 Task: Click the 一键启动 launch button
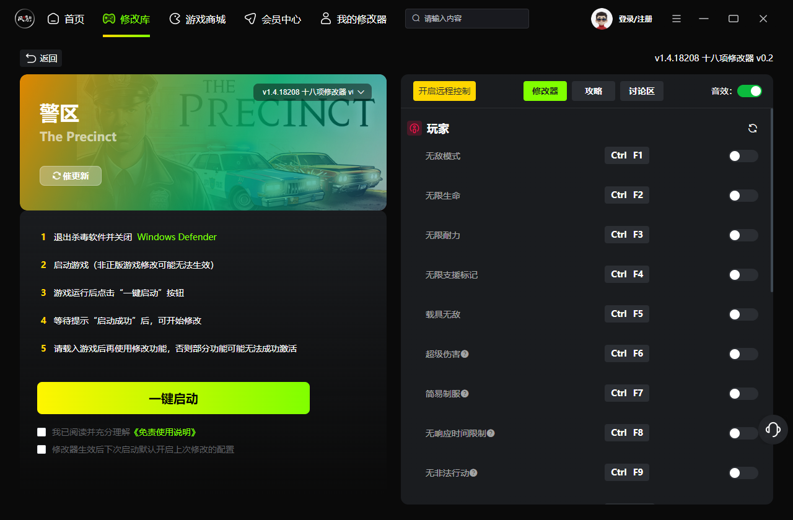pos(173,398)
